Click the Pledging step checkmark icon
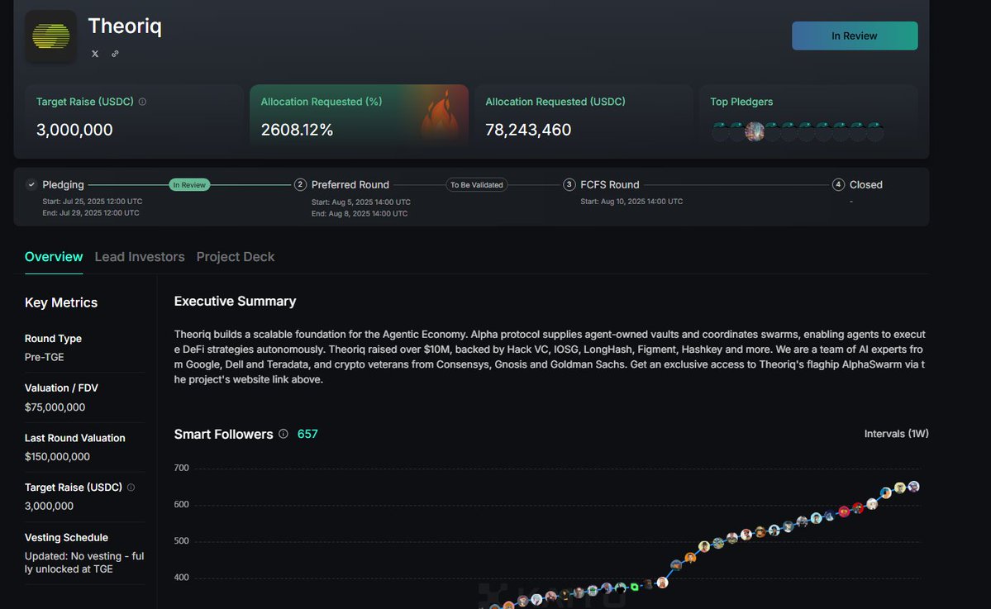 pos(31,184)
